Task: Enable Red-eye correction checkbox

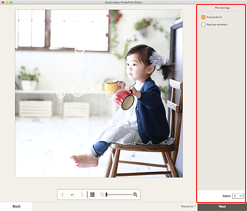Action: pyautogui.click(x=204, y=25)
